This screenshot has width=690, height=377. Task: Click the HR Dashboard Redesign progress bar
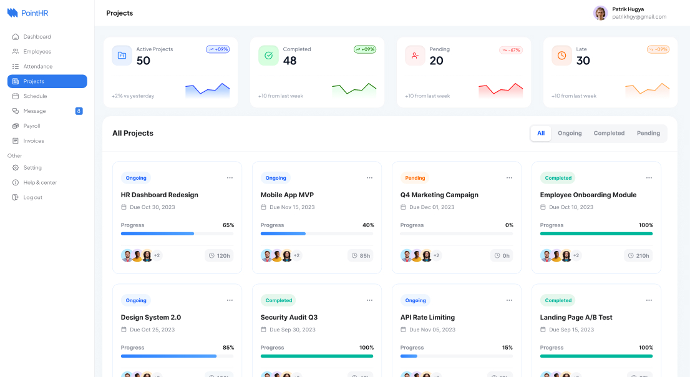pos(177,234)
